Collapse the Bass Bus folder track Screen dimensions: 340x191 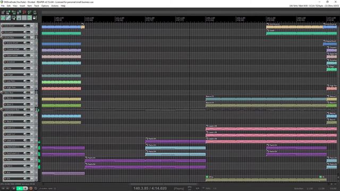coord(36,92)
